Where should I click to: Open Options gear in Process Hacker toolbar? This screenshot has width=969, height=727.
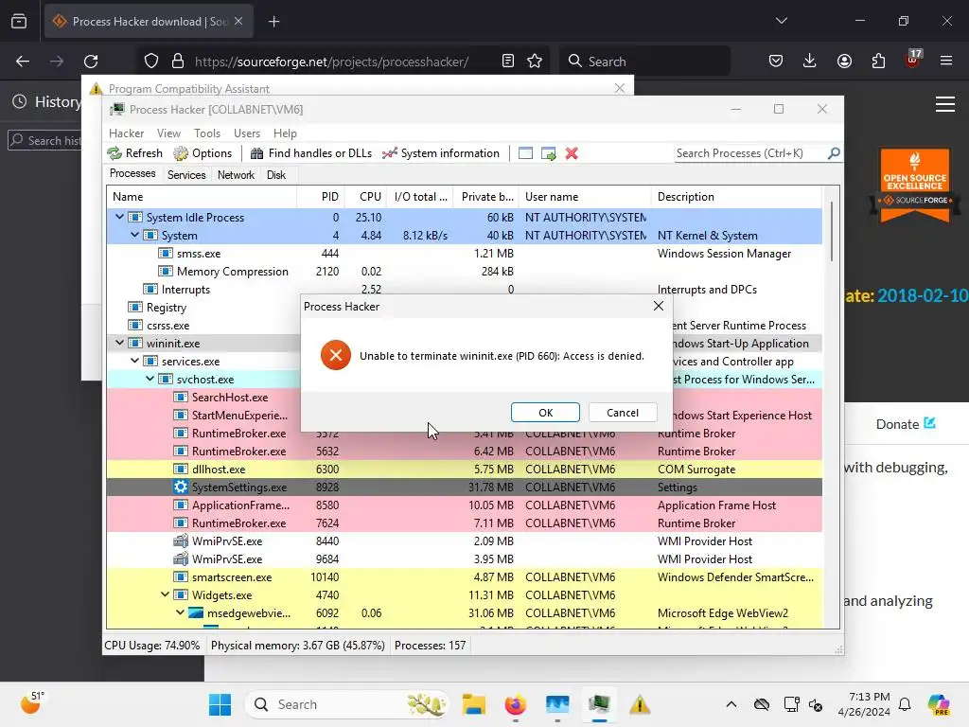tap(181, 153)
